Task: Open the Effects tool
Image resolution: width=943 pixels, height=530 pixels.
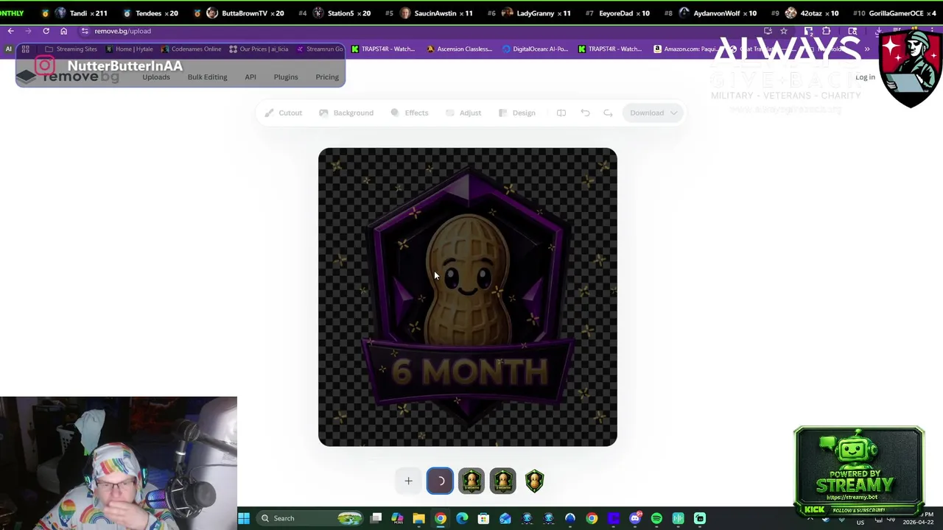Action: pyautogui.click(x=410, y=113)
